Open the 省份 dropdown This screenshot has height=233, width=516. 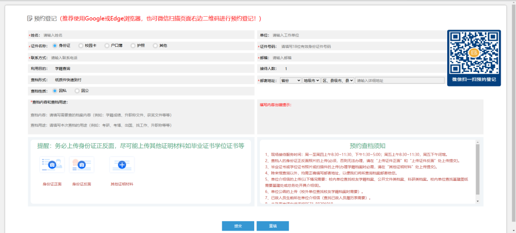[x=290, y=80]
